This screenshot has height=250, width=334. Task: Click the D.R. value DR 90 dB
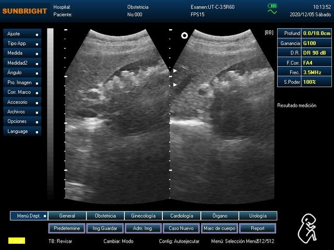click(x=317, y=53)
